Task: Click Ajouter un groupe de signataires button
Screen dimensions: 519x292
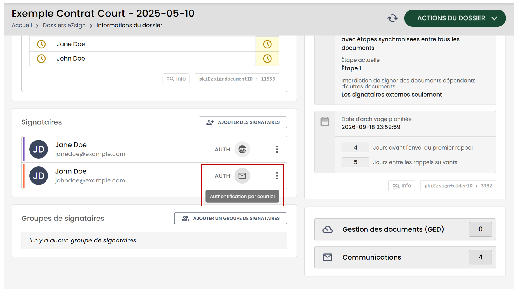Action: pos(230,219)
